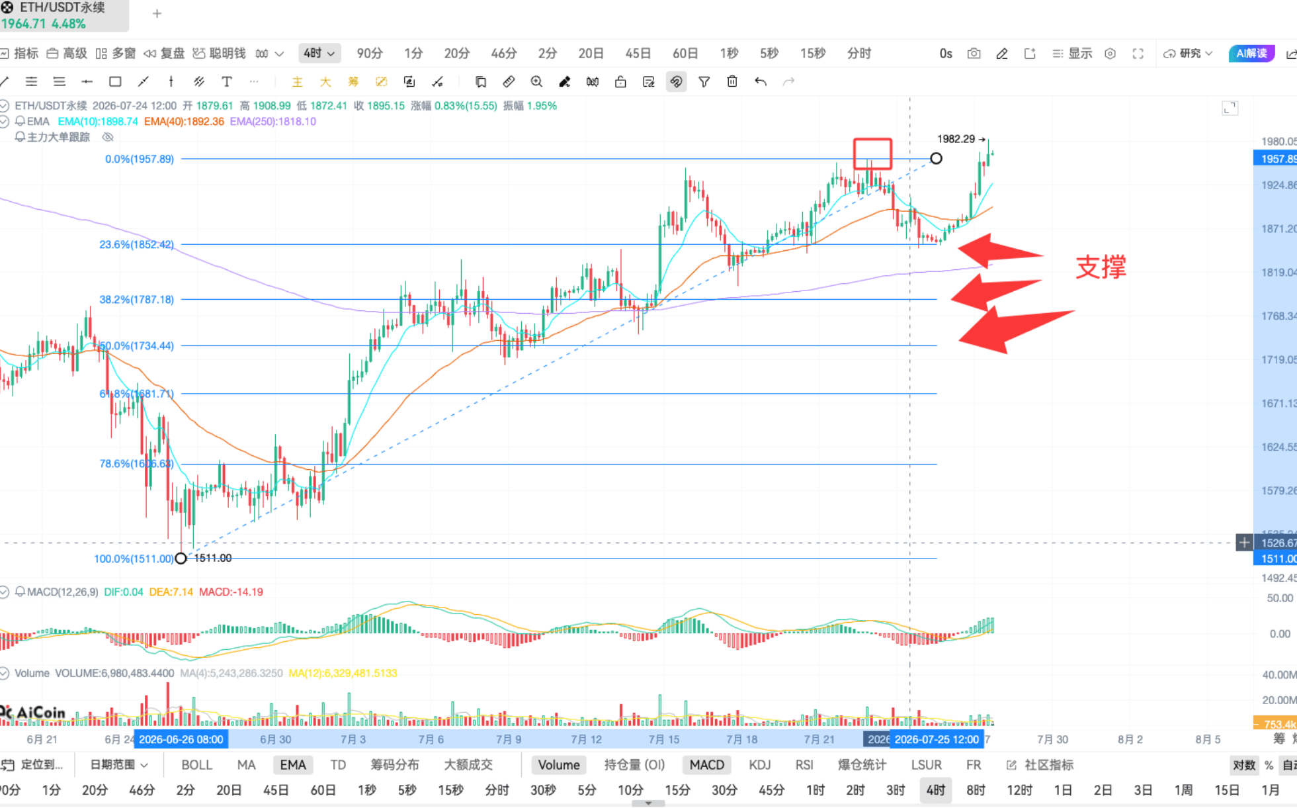Open the 4时 timeframe dropdown

[319, 54]
